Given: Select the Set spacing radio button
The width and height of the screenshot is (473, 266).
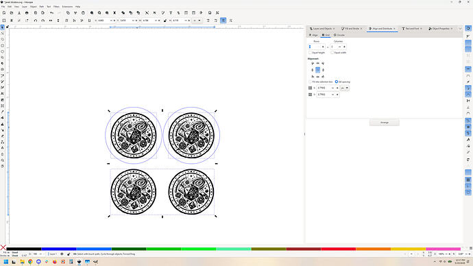Looking at the screenshot, I should tap(337, 82).
